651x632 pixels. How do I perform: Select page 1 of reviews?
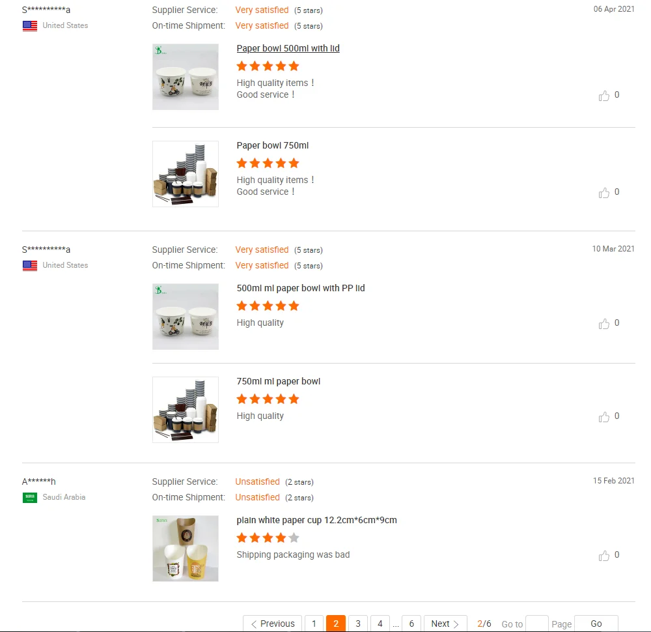[x=314, y=624]
